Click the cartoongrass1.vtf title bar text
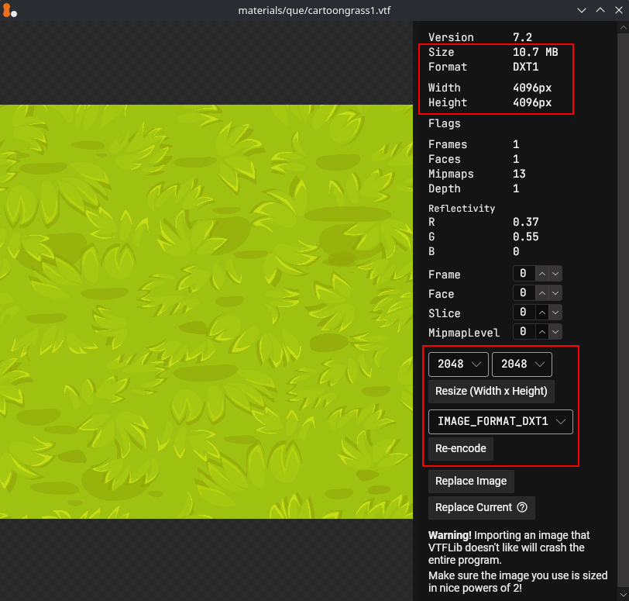629x601 pixels. pos(313,11)
